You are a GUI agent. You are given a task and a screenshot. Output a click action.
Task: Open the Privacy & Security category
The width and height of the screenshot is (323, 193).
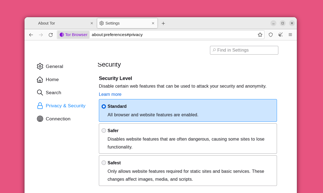[61, 106]
